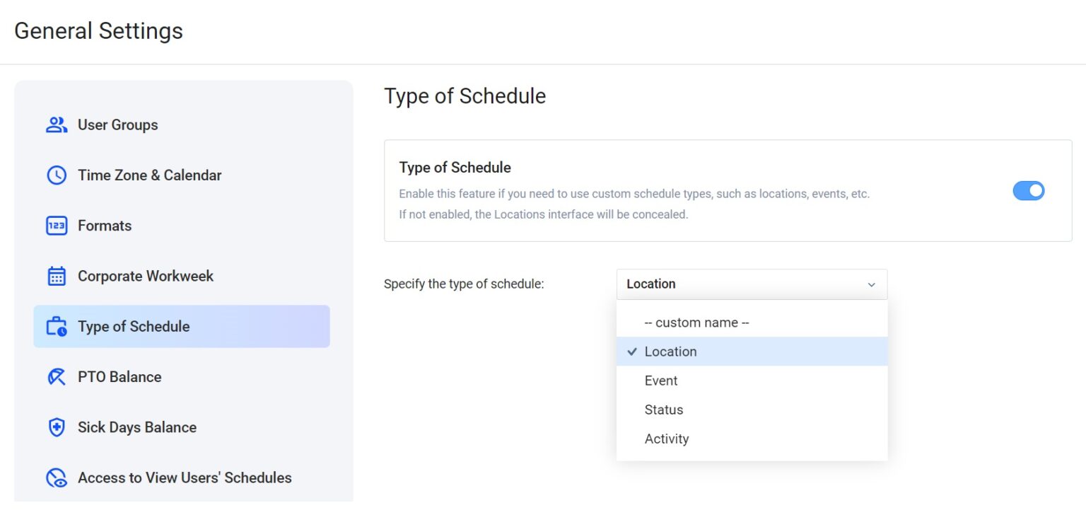The height and width of the screenshot is (510, 1086).
Task: Open the Corporate Workweek calendar icon
Action: tap(57, 276)
